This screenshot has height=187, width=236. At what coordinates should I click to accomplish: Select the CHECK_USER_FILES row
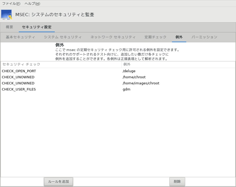(118, 89)
